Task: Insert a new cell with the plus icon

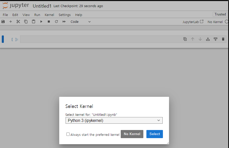Action: click(x=11, y=22)
